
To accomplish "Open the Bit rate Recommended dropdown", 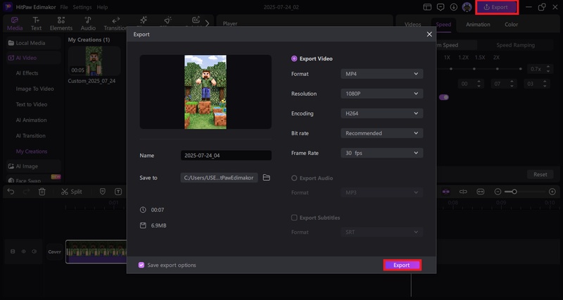I will point(381,133).
